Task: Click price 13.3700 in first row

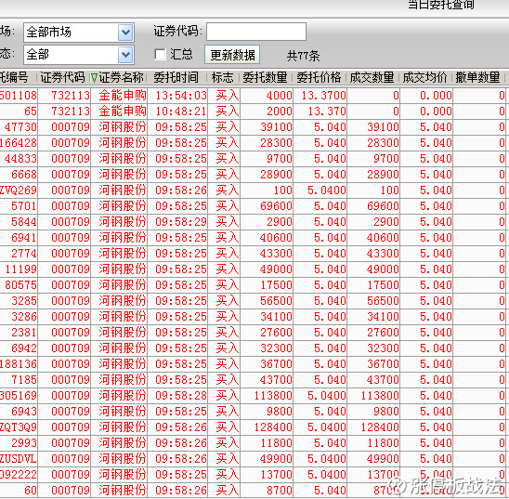Action: click(323, 96)
